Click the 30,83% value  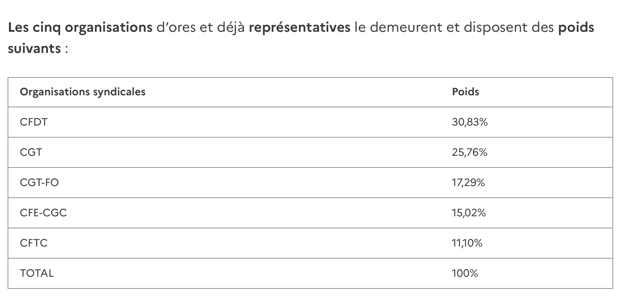pyautogui.click(x=470, y=122)
